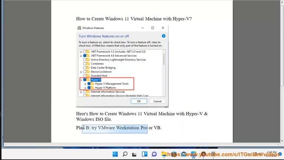Open the notification badge in system tray
Image resolution: width=284 pixels, height=160 pixels.
(280, 154)
